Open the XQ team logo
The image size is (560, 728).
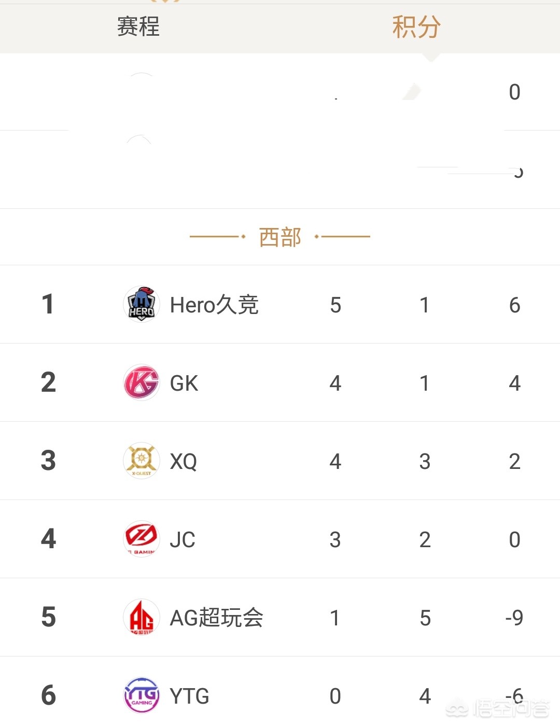[x=141, y=461]
